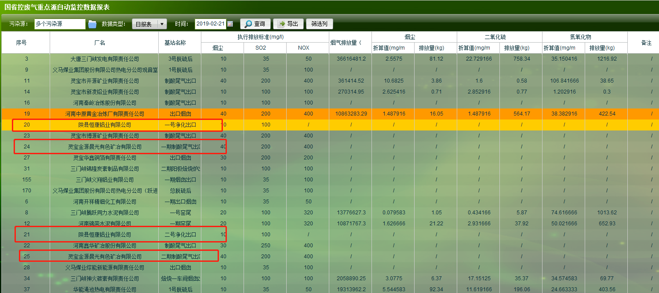Screen dimensions: 659x293
Task: Click the 总脱硫后 station cell
Action: (180, 191)
